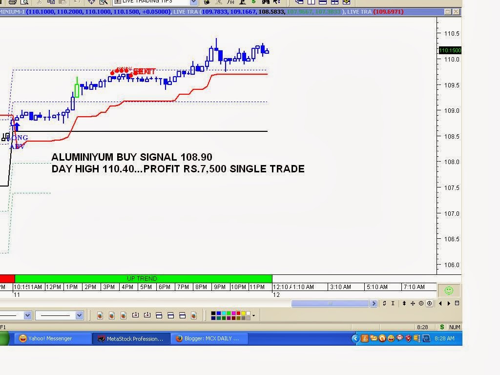The image size is (500, 375).
Task: Open print preview
Action: pyautogui.click(x=24, y=2)
